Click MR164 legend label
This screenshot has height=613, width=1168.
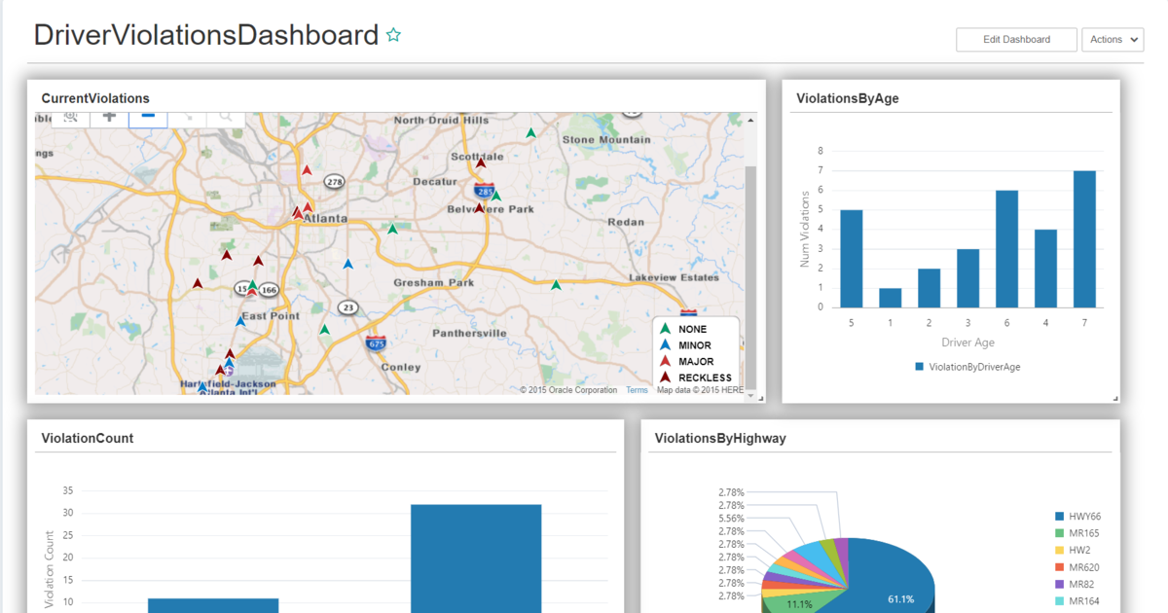1083,601
